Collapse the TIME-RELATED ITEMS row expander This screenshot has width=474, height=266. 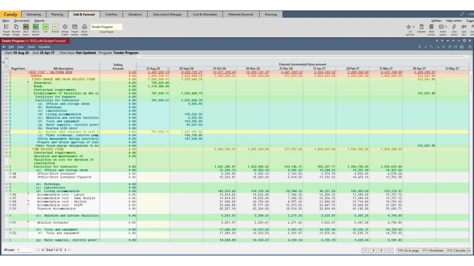(6, 149)
